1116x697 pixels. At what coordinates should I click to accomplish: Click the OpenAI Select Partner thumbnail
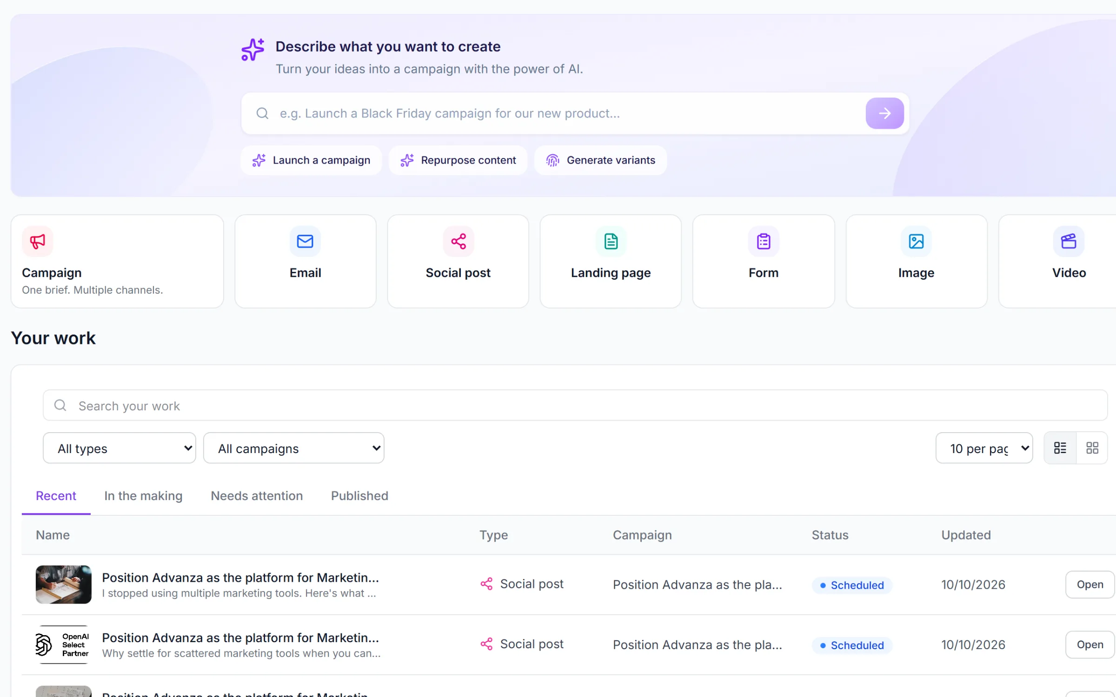(64, 644)
